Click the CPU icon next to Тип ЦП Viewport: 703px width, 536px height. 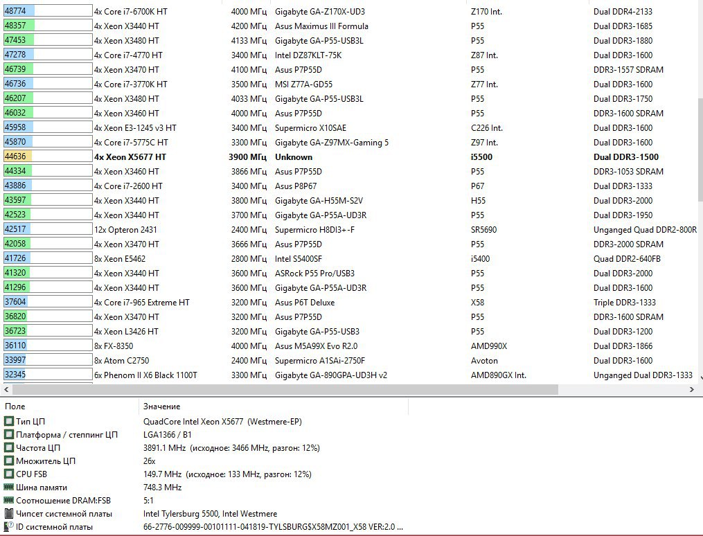click(x=8, y=421)
